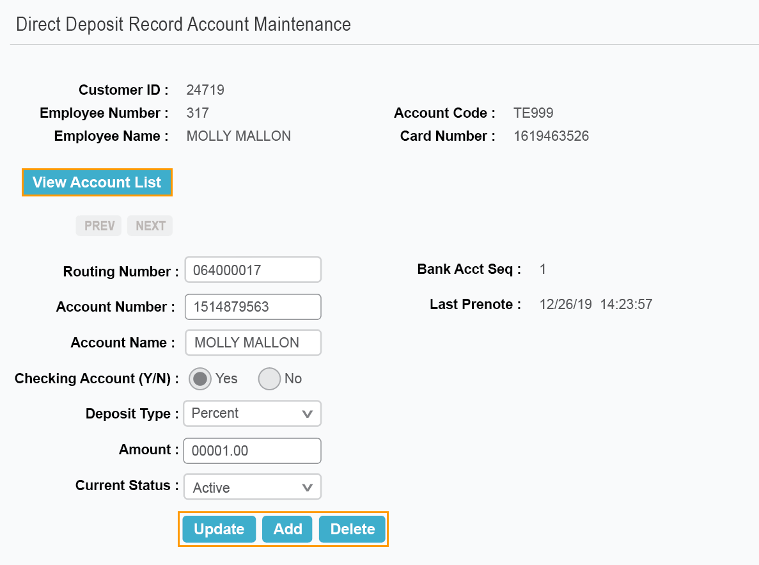Viewport: 759px width, 565px height.
Task: Click the Direct Deposit Record Account Maintenance heading
Action: (x=184, y=24)
